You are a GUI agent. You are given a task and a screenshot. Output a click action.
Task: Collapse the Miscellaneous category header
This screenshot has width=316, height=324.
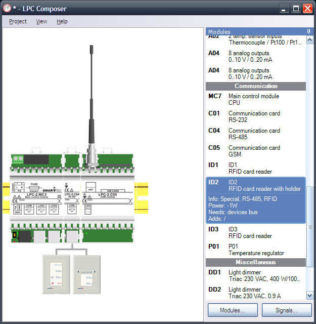(x=256, y=262)
